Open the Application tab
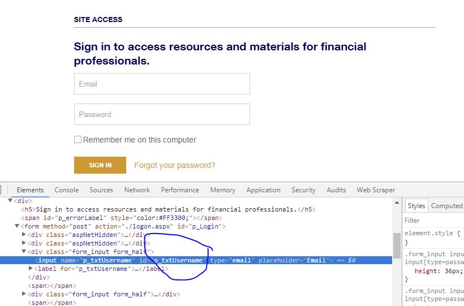The width and height of the screenshot is (464, 306). point(263,190)
